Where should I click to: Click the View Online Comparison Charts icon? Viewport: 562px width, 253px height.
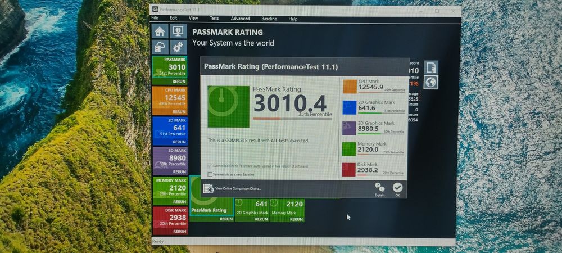(208, 188)
